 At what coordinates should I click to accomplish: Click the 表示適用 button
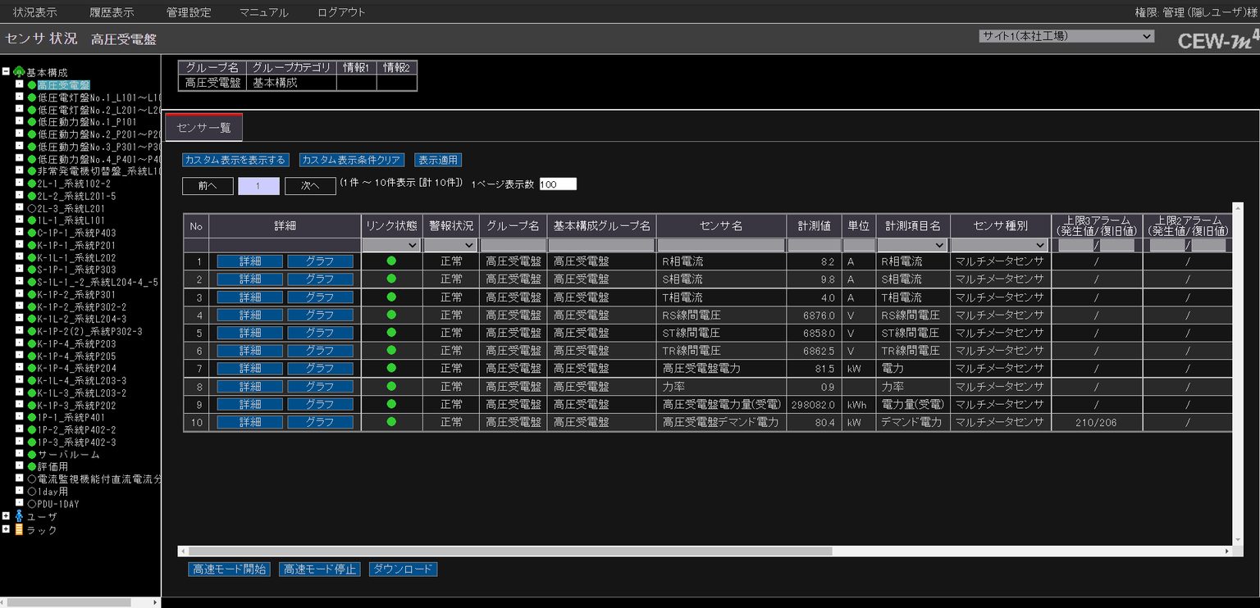tap(438, 160)
